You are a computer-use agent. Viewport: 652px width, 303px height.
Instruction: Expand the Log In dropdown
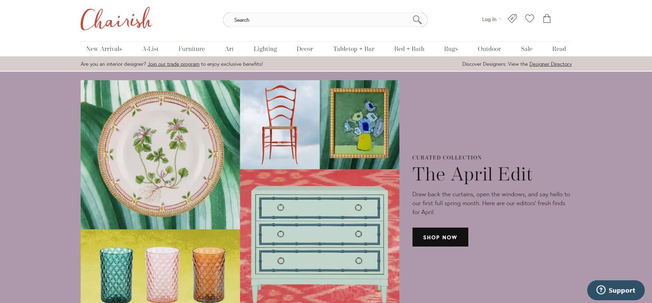pos(492,19)
